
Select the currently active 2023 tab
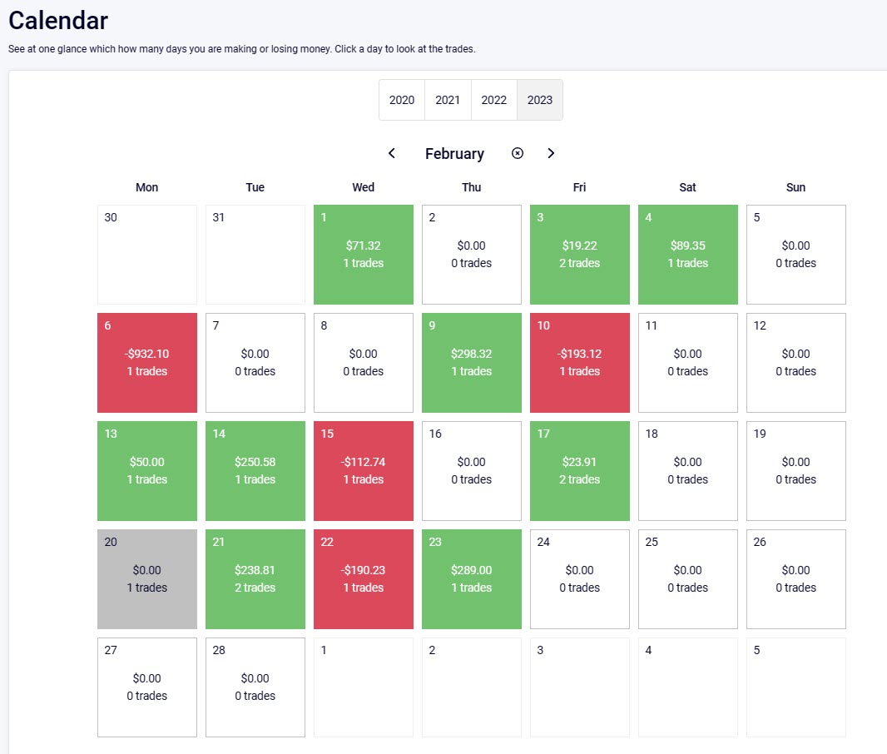tap(539, 99)
